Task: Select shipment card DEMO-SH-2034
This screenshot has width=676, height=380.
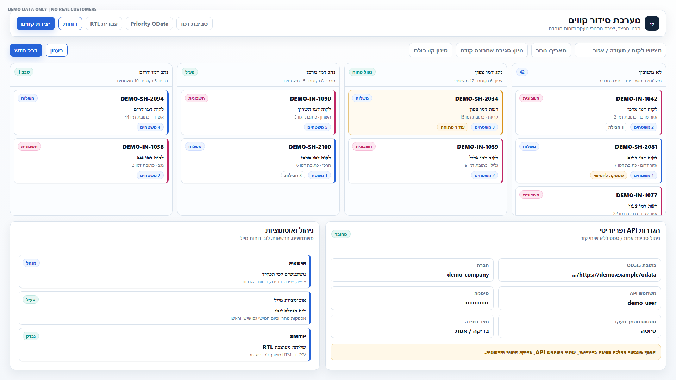Action: [426, 113]
